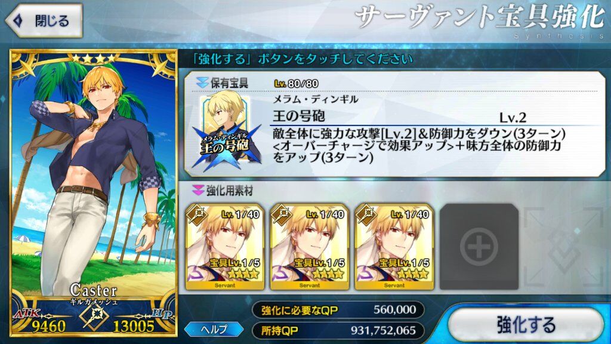Tap the 所持QP balance field

click(338, 331)
